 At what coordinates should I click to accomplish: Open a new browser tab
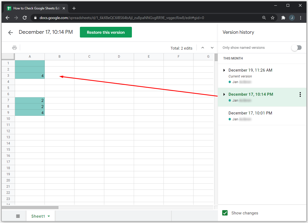(74, 8)
